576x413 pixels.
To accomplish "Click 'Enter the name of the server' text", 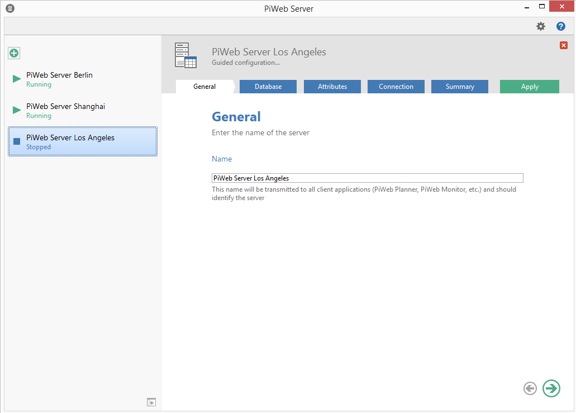I will (260, 132).
